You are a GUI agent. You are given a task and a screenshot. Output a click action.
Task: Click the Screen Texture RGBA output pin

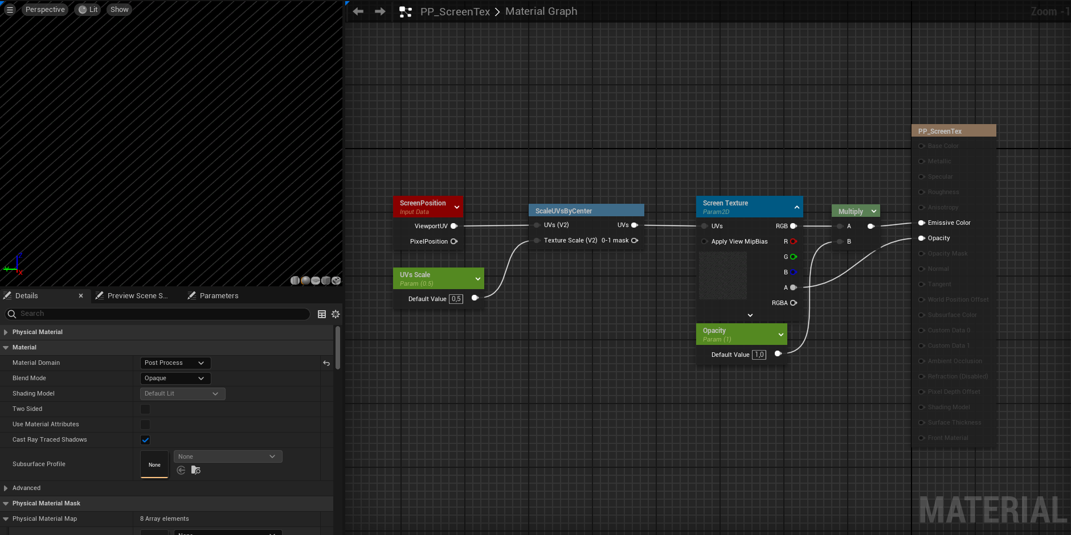point(794,303)
